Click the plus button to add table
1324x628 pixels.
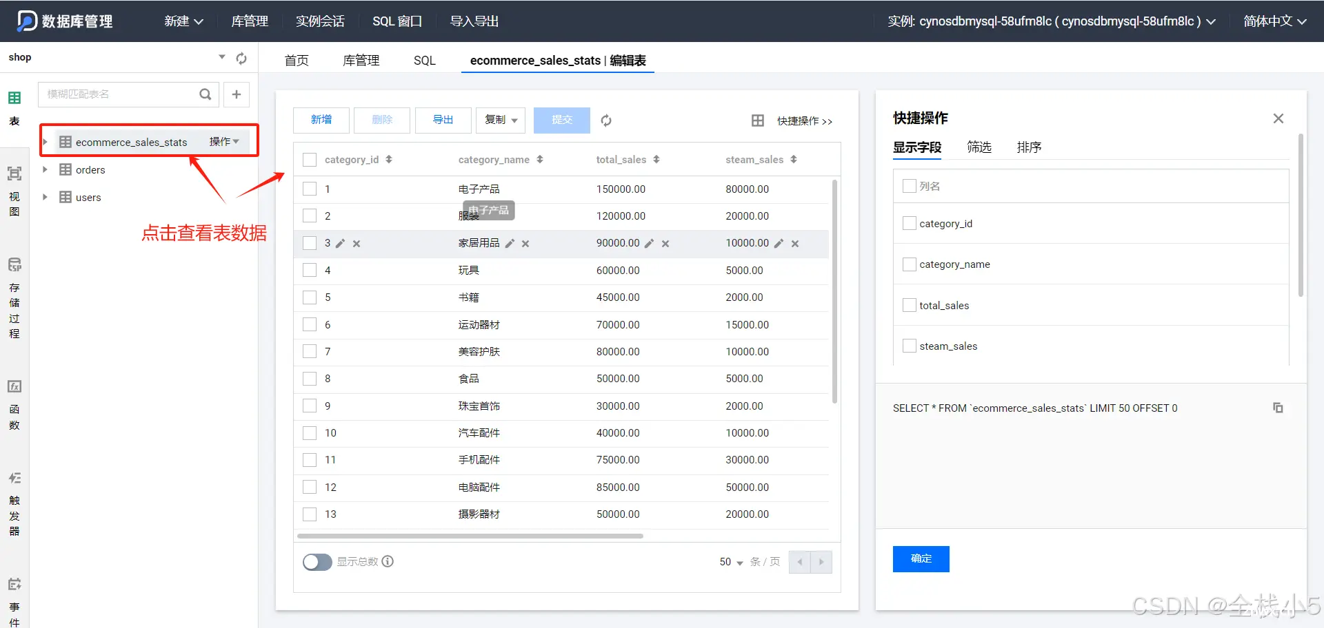237,94
